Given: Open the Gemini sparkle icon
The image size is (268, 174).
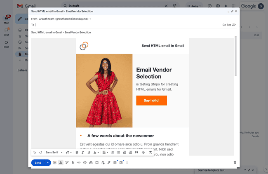Looking at the screenshot, I should tap(226, 6).
